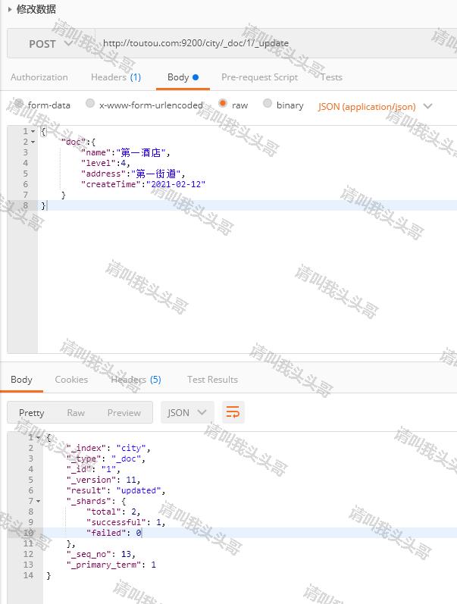The width and height of the screenshot is (457, 604).
Task: Click "successful": 1 response line
Action: (x=126, y=522)
